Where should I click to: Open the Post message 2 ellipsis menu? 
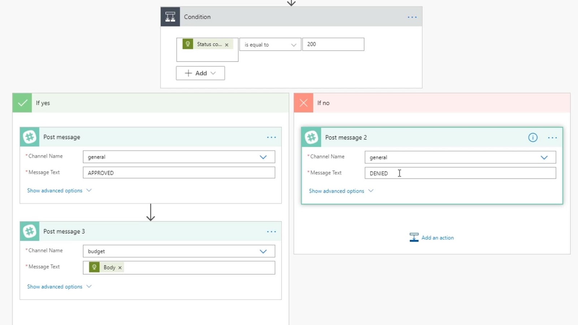(552, 138)
